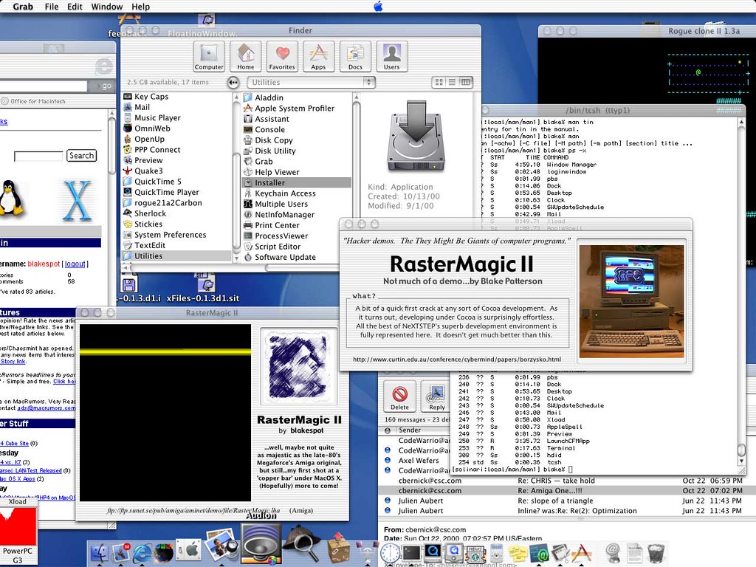Screen dimensions: 756x567
Task: Open Favorites via the heart icon
Action: click(282, 56)
